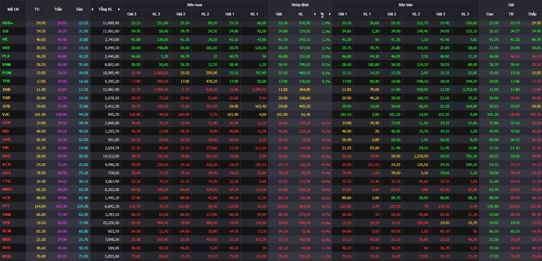Viewport: 542px width, 261px height.
Task: Click the Thấp low price header
Action: [532, 14]
